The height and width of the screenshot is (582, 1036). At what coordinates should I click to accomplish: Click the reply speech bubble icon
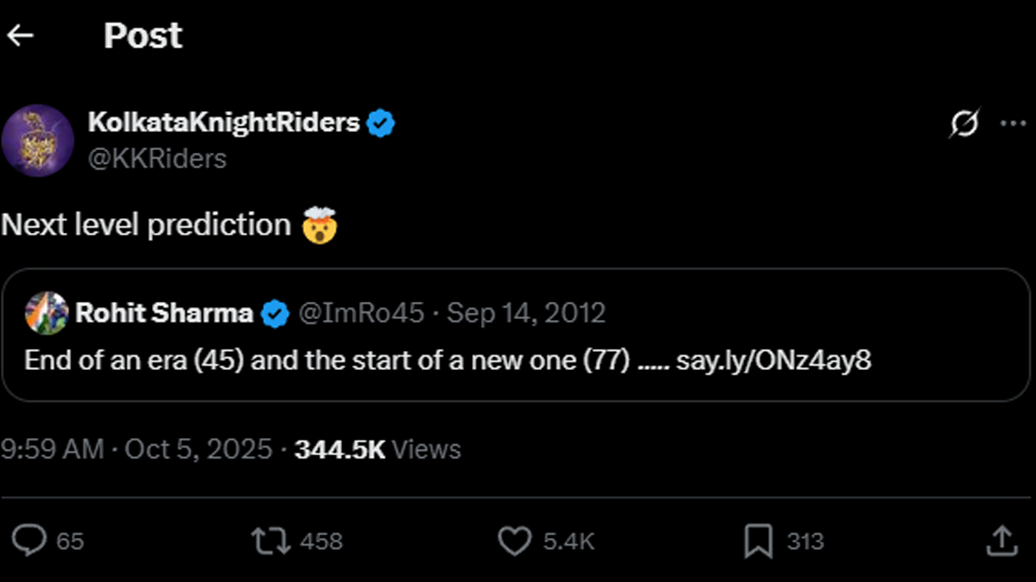coord(32,541)
